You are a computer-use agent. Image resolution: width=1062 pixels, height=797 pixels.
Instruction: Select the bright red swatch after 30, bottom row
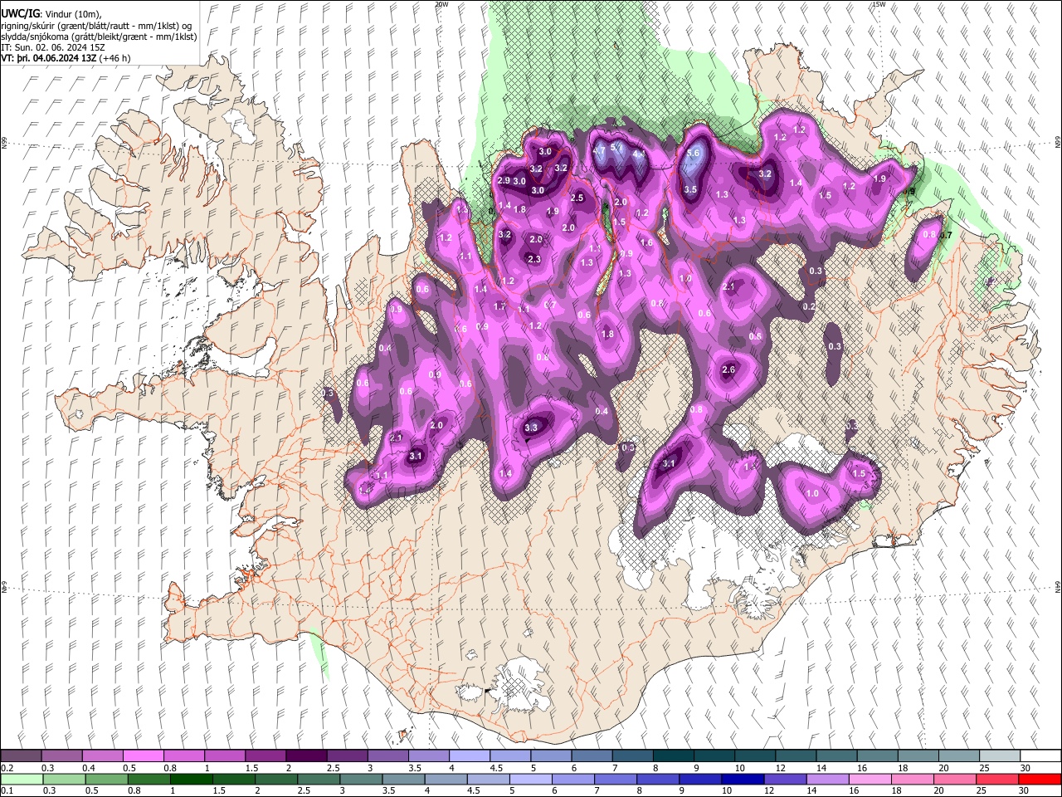point(1039,779)
